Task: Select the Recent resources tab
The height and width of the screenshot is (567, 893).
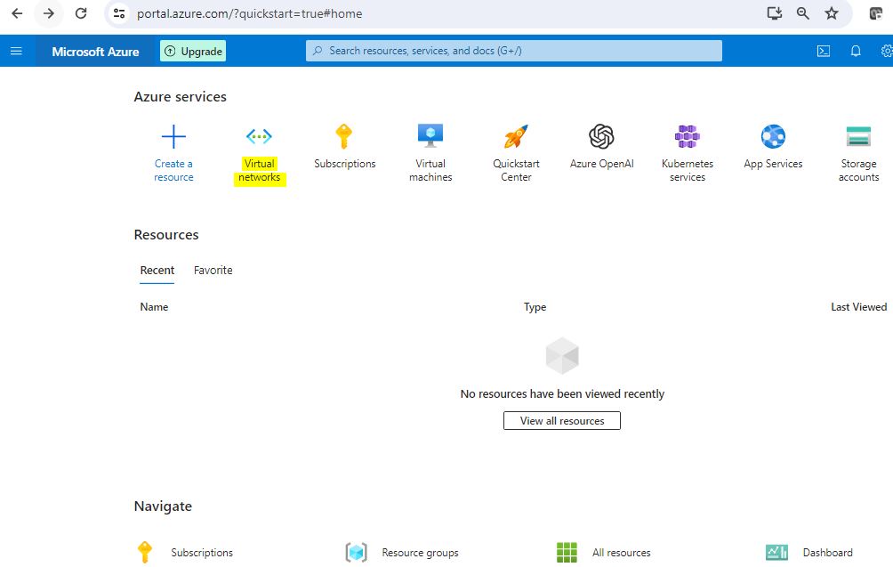Action: (x=157, y=270)
